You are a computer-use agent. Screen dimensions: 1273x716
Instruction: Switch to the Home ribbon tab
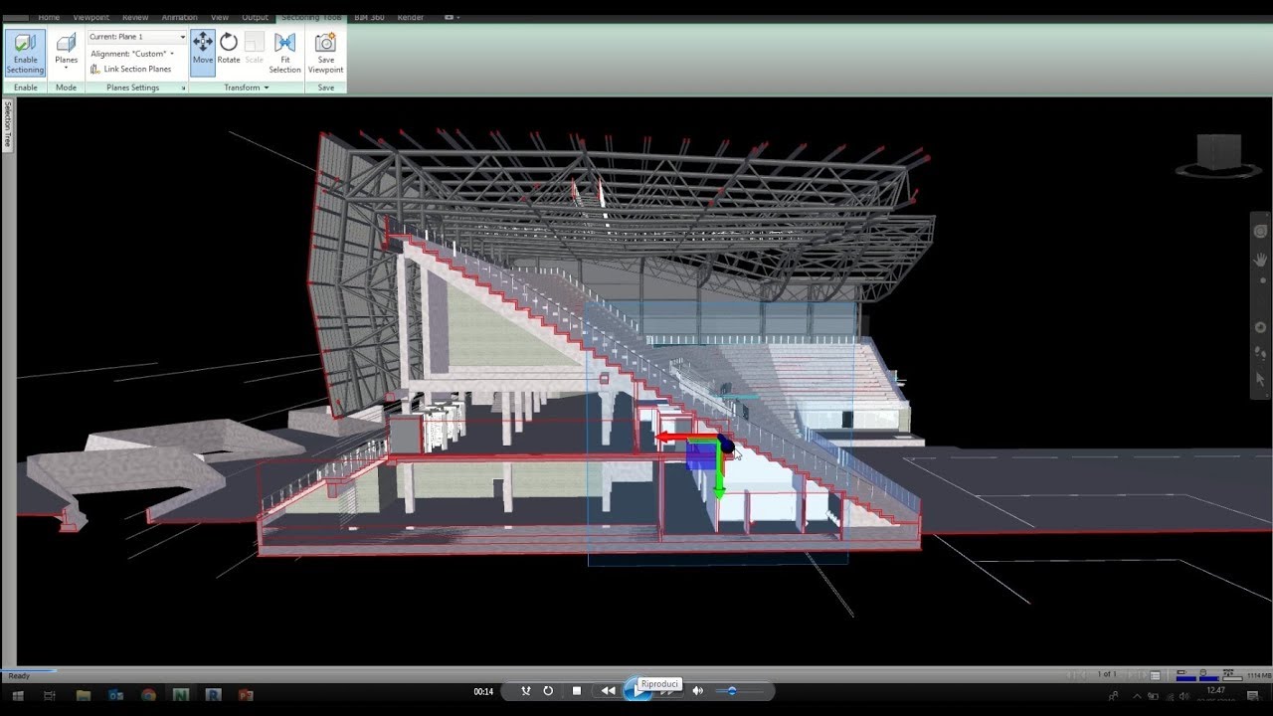pyautogui.click(x=49, y=17)
